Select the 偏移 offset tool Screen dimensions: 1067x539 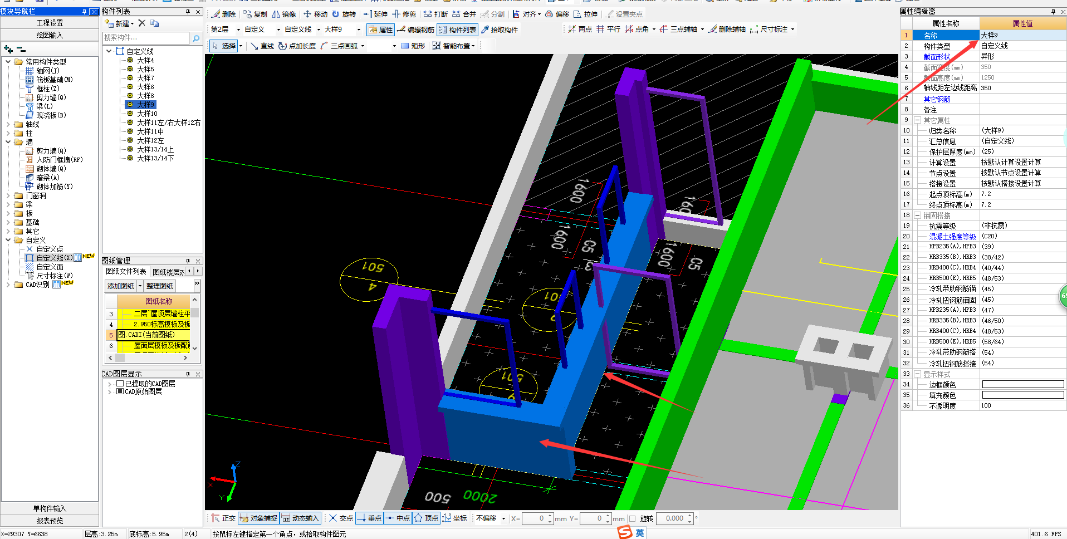coord(557,14)
